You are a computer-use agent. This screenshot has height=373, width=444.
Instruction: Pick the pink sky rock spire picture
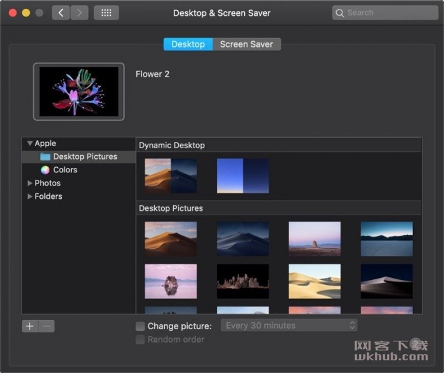click(x=315, y=239)
